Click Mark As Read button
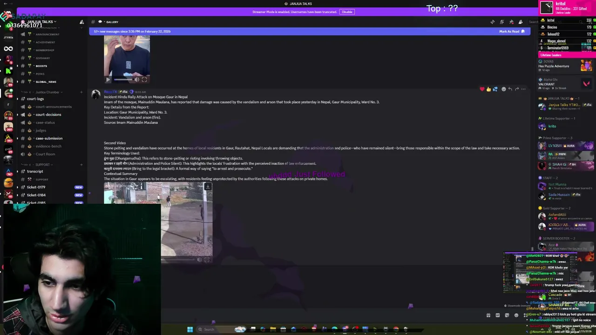 (512, 31)
